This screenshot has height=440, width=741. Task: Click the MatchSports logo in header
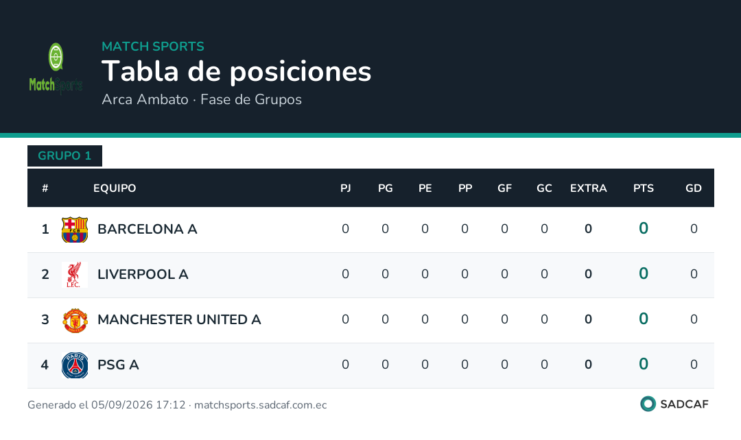pos(56,69)
